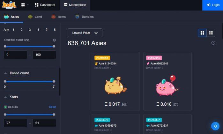Open Axie #1240364 name link

tap(108, 63)
